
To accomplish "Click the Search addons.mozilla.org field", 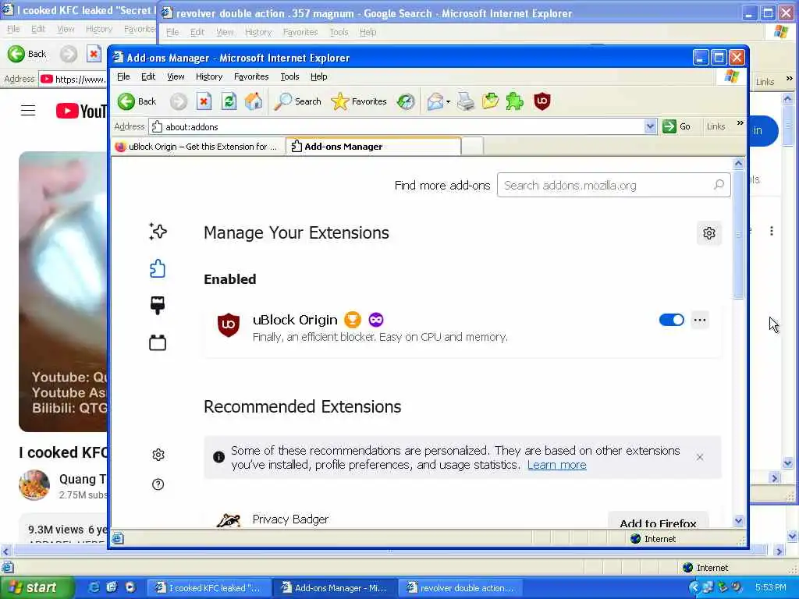I will click(613, 186).
